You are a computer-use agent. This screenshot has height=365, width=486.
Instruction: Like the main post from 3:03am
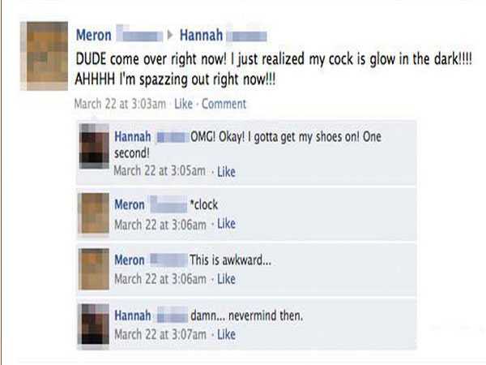click(184, 104)
